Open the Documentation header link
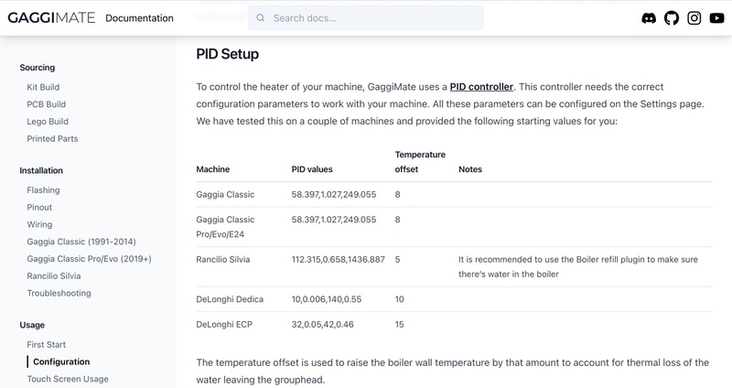This screenshot has width=732, height=388. [x=139, y=17]
